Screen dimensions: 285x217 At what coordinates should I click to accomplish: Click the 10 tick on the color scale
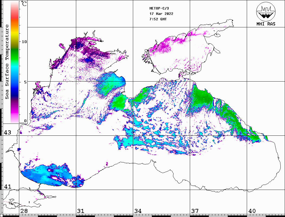coord(24,42)
